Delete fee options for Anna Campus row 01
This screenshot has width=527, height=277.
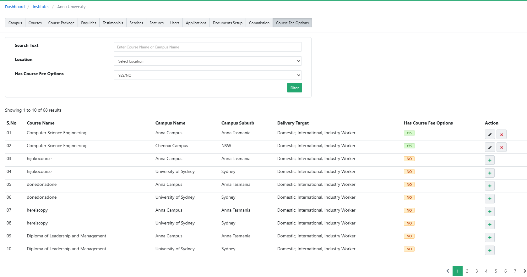click(x=501, y=134)
